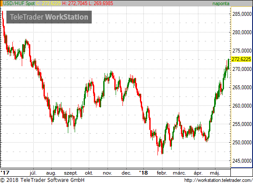
Task: Click the 260,0000 level on price axis
Action: click(242, 106)
